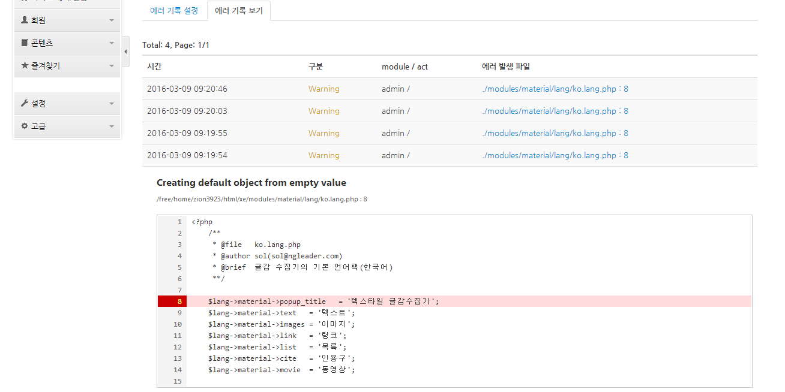Open the error file link for 09:19:54
785x392 pixels.
click(x=555, y=155)
